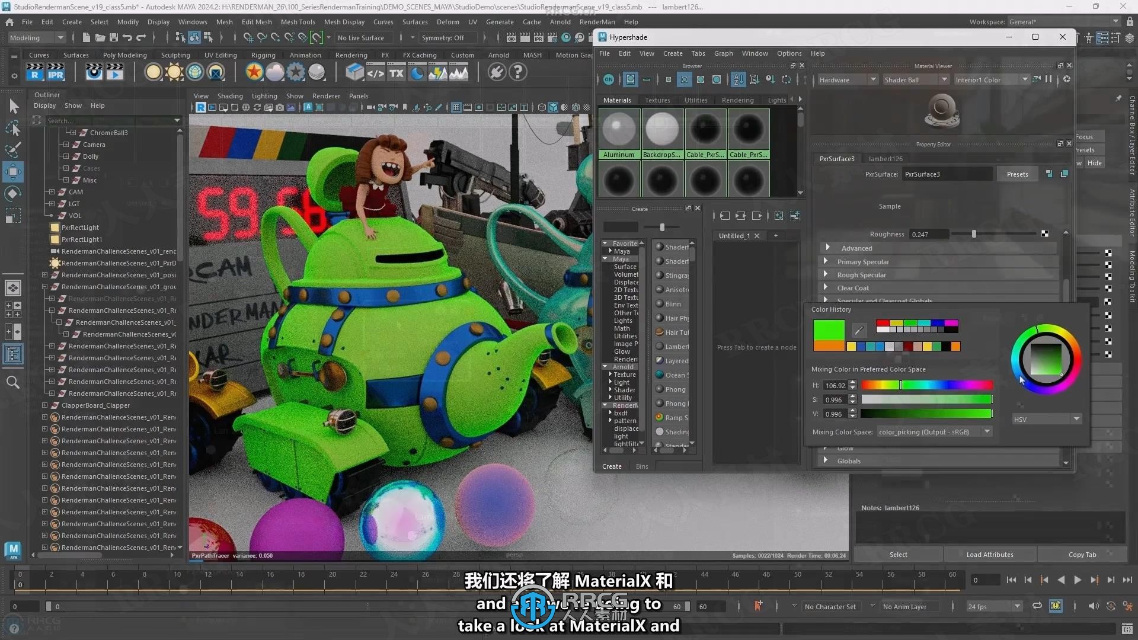Expand CAM node in Outliner

pyautogui.click(x=52, y=192)
